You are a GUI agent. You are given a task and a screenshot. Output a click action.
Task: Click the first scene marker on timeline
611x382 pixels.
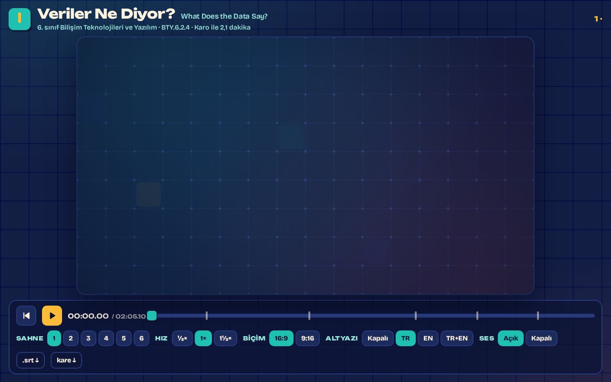pos(207,316)
